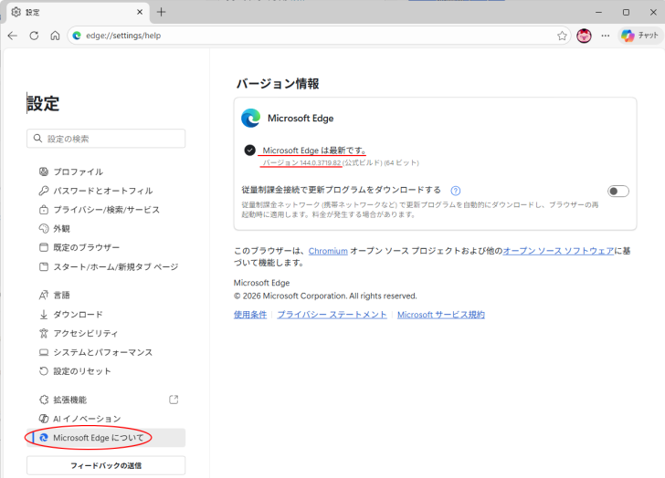Open the Chromium link
Viewport: 665px width, 478px height.
328,251
